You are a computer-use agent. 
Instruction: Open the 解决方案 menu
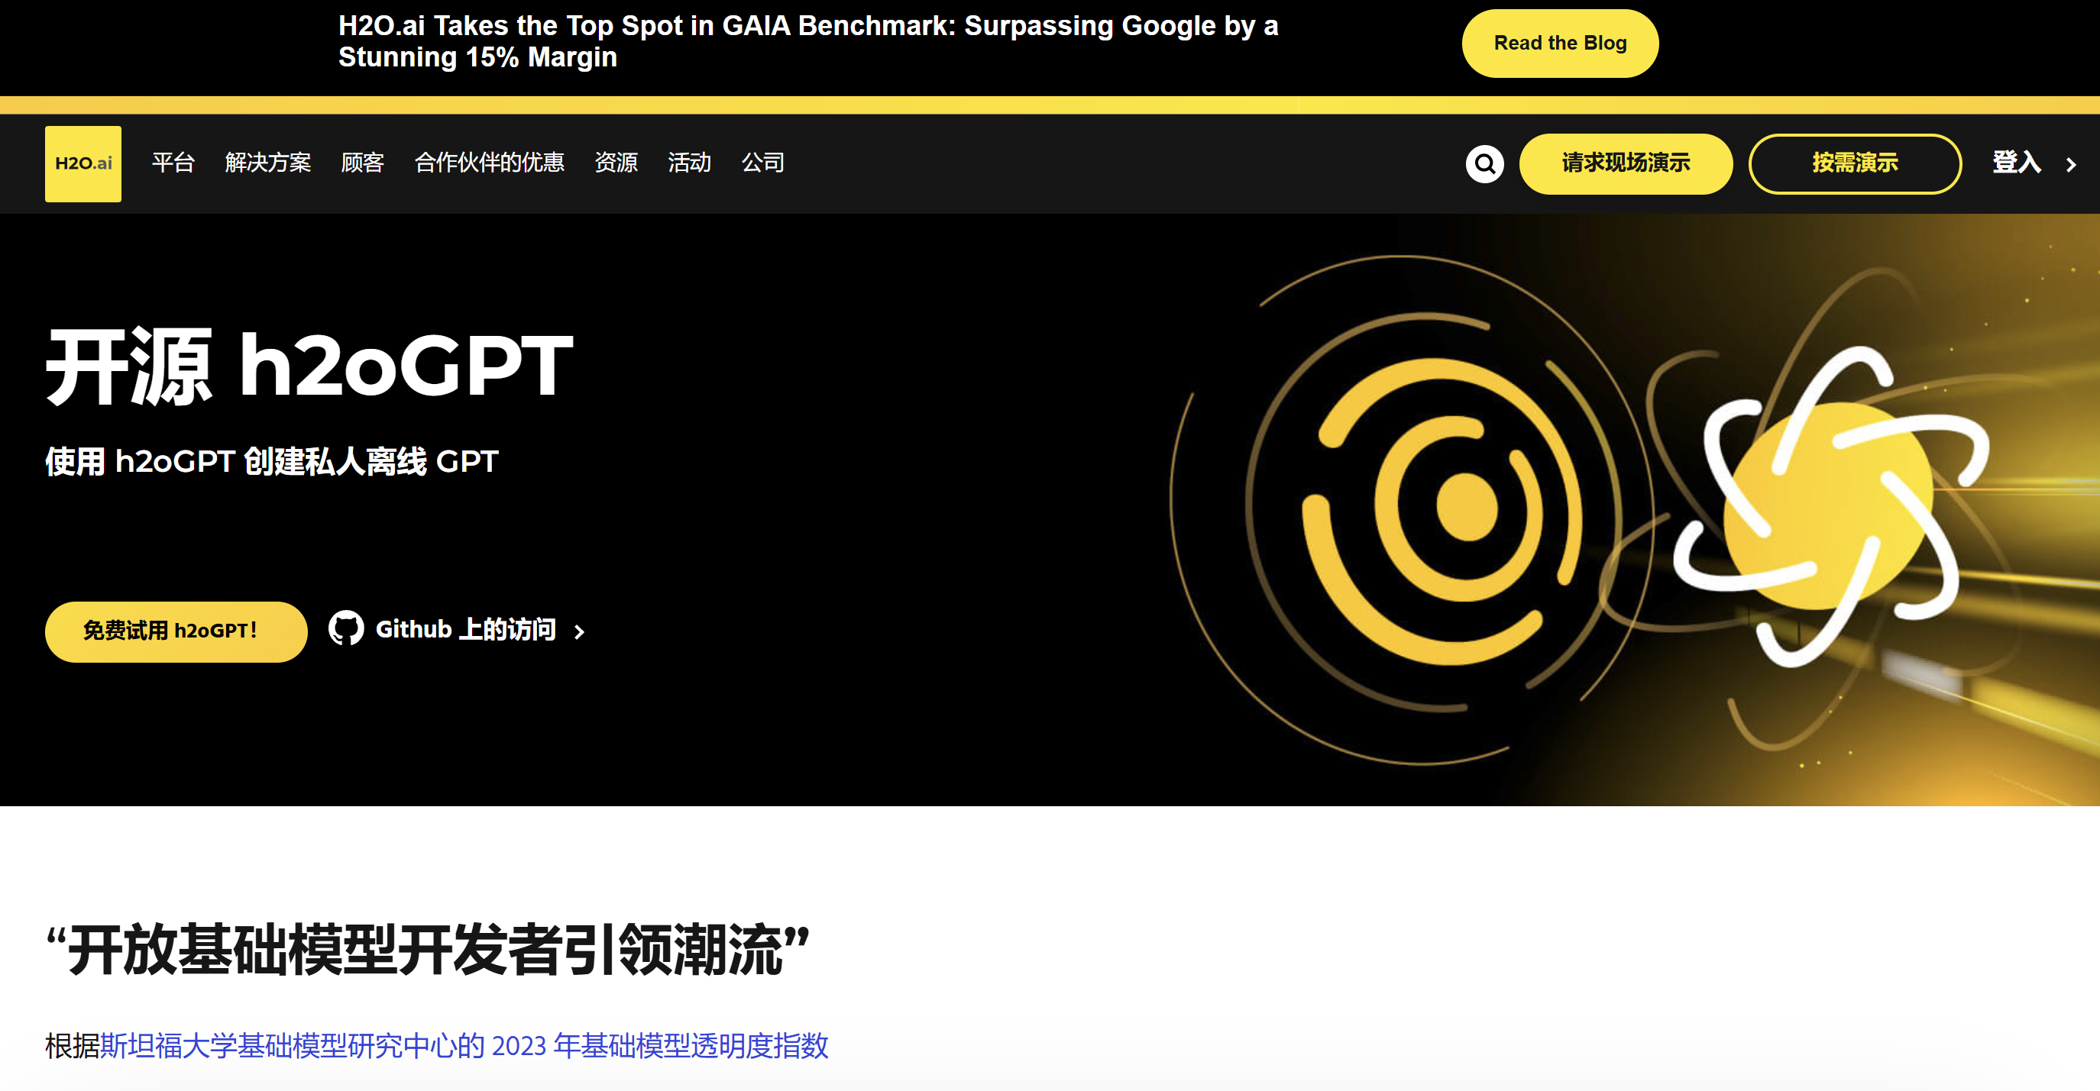point(267,163)
